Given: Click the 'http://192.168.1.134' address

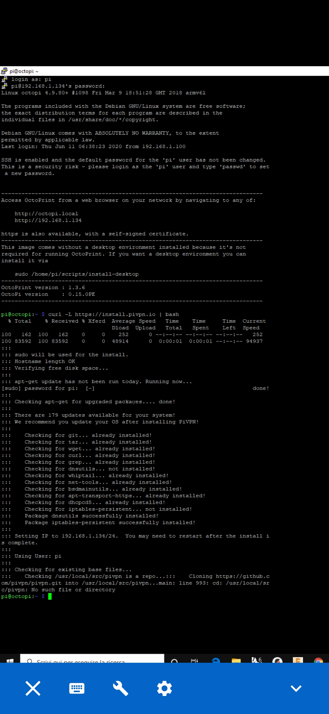Looking at the screenshot, I should [x=48, y=220].
